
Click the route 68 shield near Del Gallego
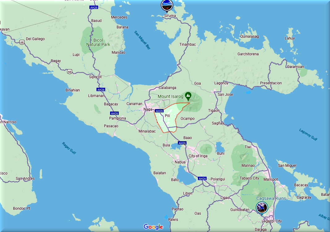point(21,42)
